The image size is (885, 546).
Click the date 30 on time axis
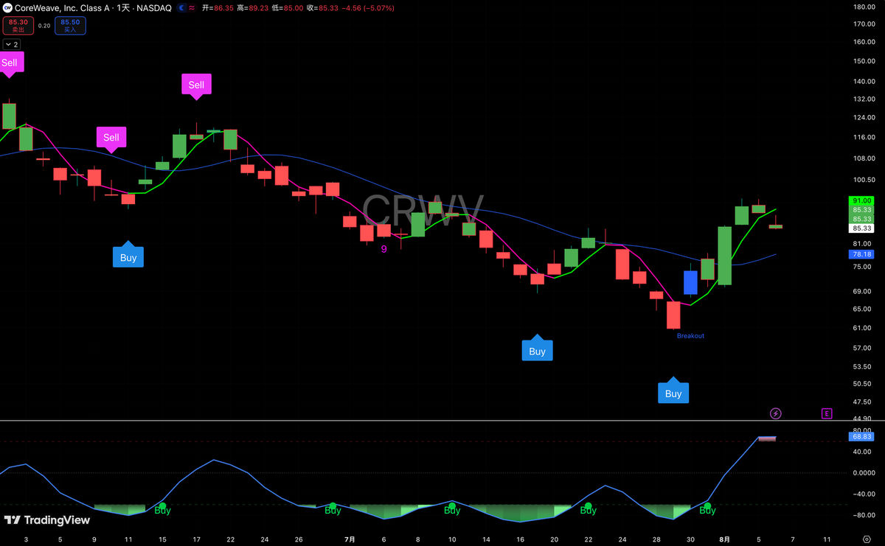click(x=690, y=539)
